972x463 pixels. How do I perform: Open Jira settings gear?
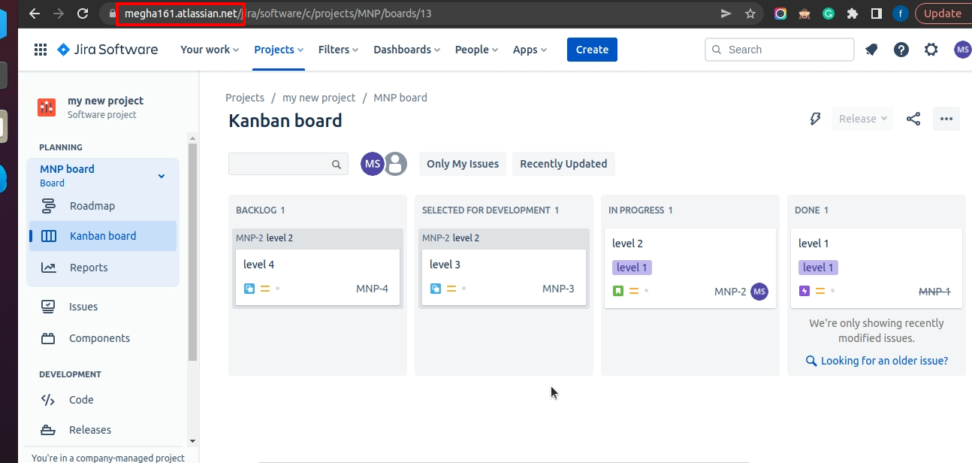(x=931, y=50)
